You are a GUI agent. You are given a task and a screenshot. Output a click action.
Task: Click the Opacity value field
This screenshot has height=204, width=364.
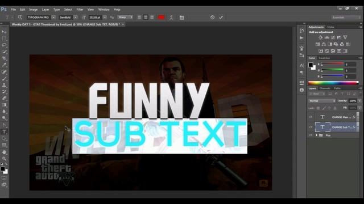(353, 101)
